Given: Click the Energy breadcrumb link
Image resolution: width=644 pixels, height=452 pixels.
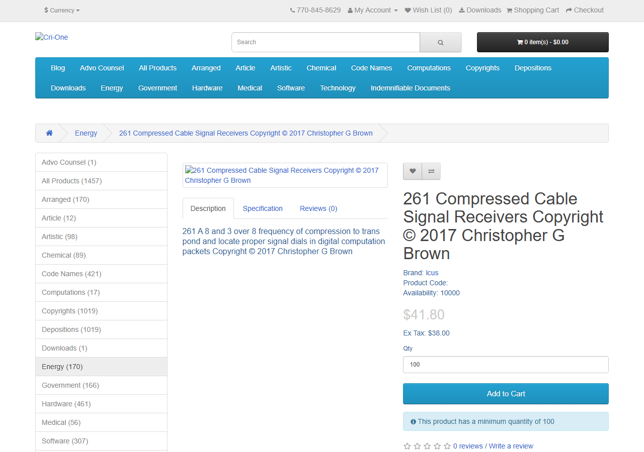Looking at the screenshot, I should [x=86, y=133].
